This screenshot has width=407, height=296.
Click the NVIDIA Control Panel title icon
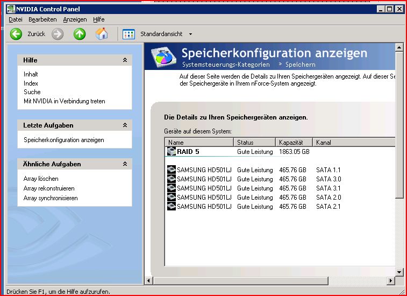pyautogui.click(x=11, y=9)
